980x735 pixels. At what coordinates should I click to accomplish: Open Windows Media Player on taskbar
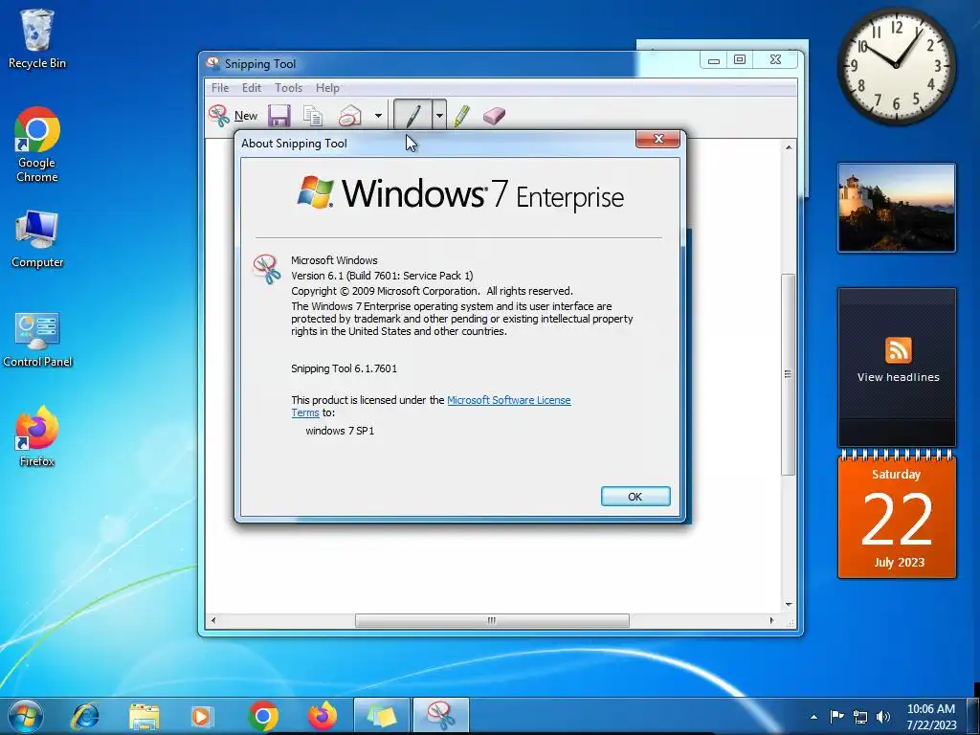point(202,716)
